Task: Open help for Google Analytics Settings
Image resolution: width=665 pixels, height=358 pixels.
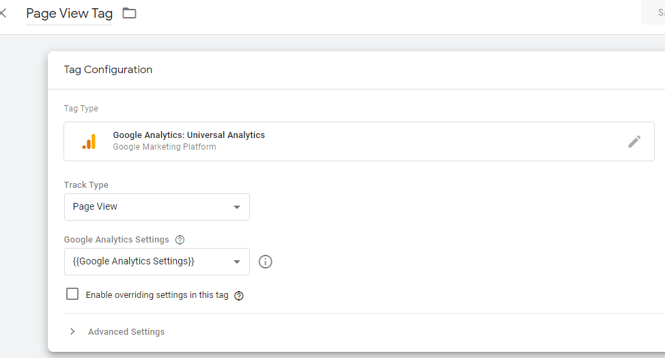Action: 180,240
